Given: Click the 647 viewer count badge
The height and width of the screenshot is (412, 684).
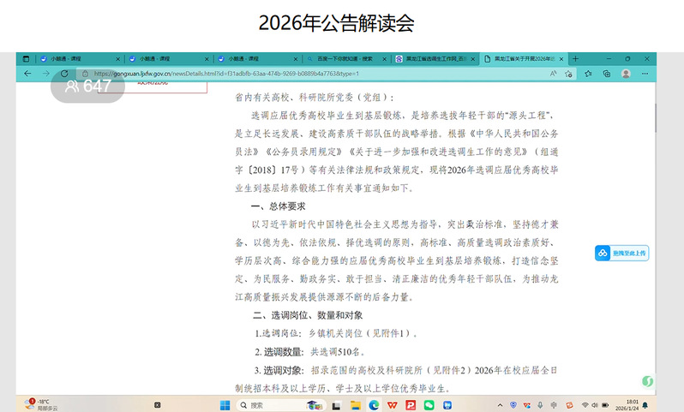Looking at the screenshot, I should (x=87, y=87).
